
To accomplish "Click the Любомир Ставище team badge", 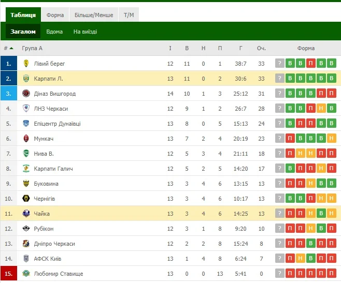I will [x=26, y=274].
